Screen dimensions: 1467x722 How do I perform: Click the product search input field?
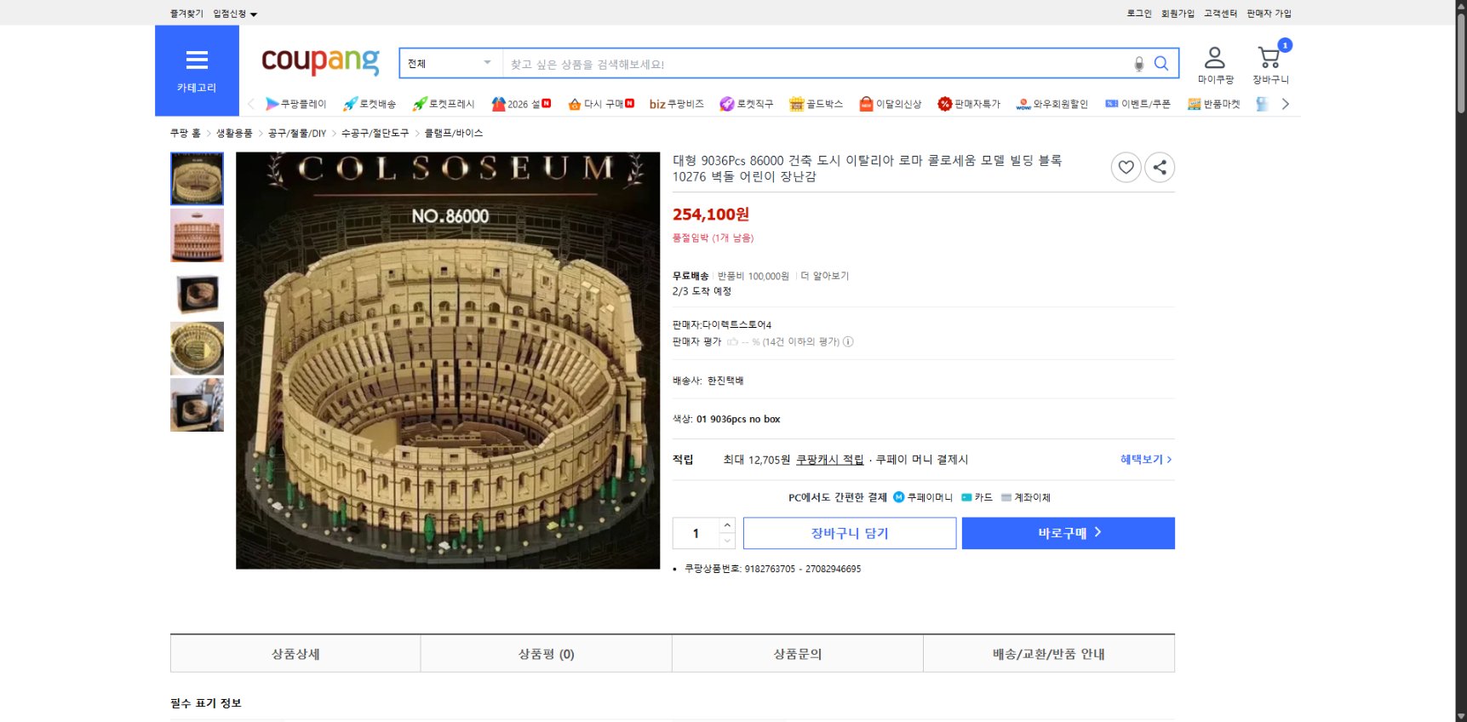pyautogui.click(x=813, y=64)
